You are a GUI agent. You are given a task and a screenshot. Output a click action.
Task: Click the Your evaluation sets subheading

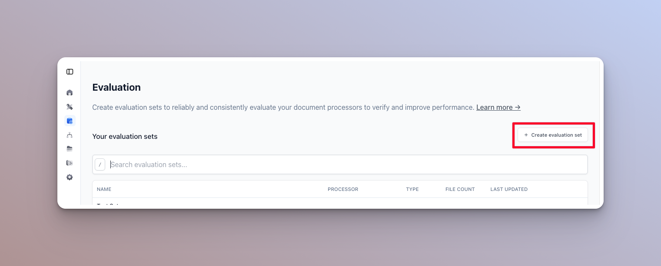coord(125,136)
